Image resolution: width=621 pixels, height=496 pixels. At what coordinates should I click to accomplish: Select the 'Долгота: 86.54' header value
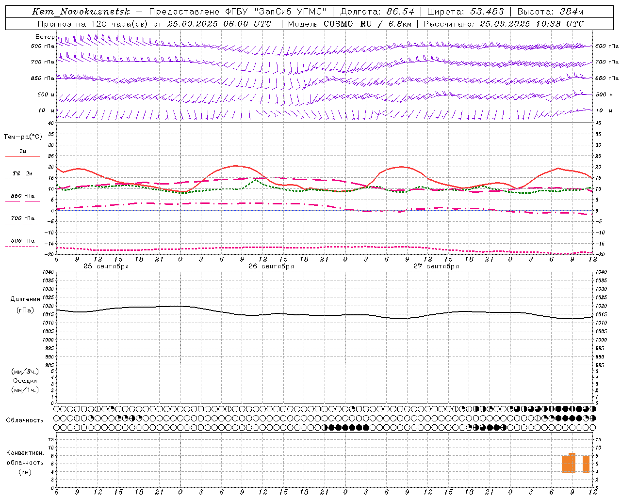[x=377, y=12]
